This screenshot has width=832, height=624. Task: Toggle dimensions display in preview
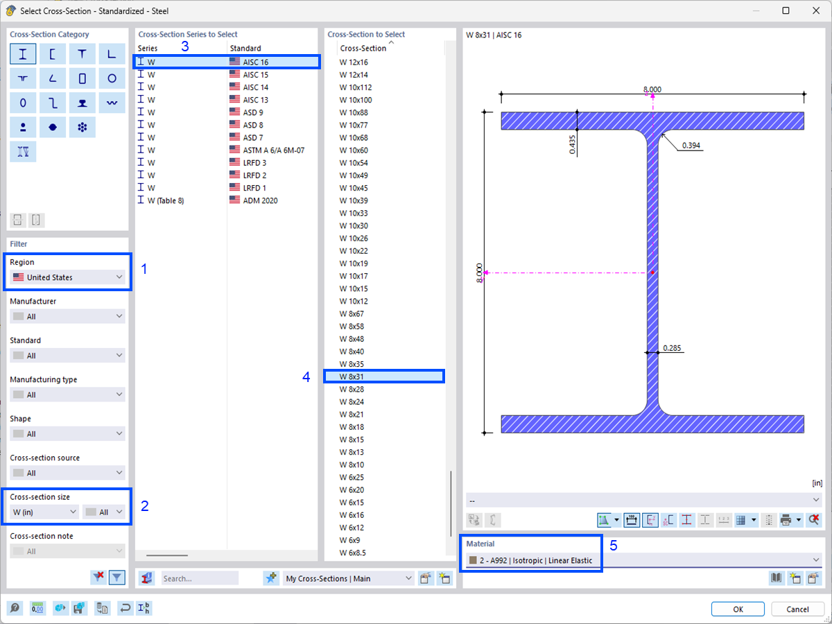point(631,519)
